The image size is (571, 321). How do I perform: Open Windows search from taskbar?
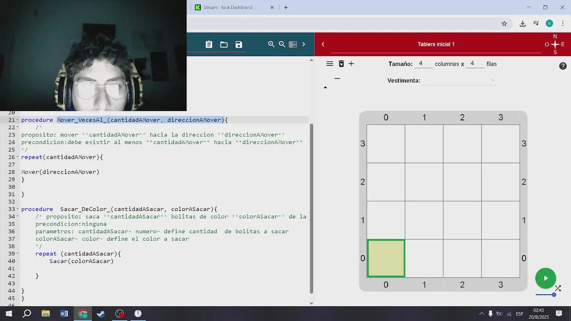tap(27, 314)
